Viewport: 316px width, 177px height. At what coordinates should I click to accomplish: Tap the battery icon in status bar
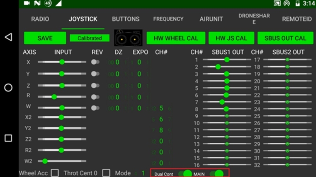pyautogui.click(x=297, y=3)
